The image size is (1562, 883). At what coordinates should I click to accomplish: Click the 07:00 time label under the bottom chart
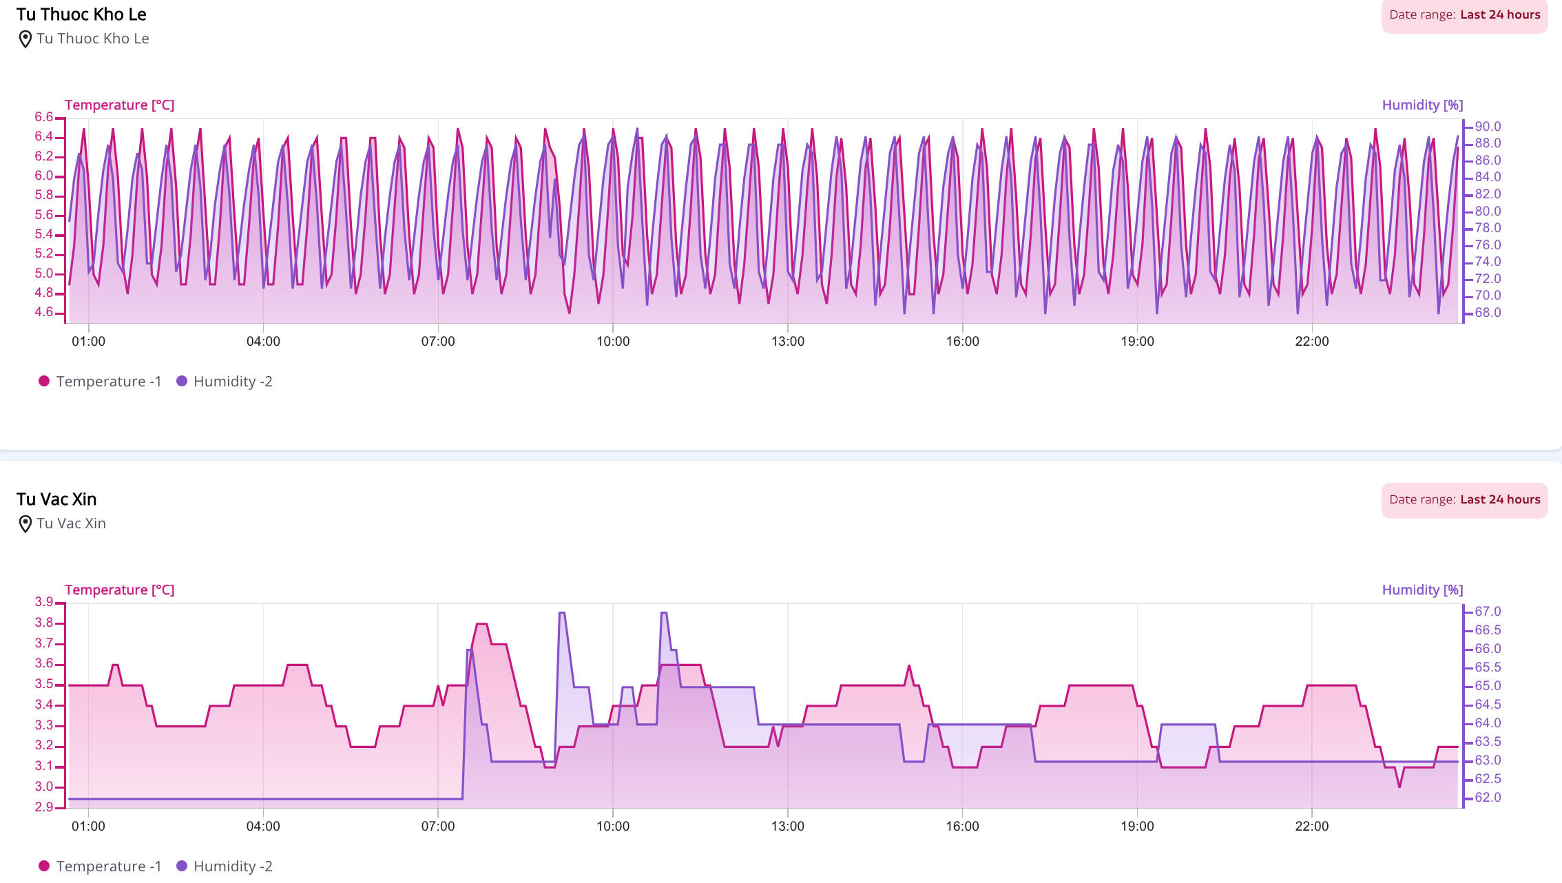438,827
